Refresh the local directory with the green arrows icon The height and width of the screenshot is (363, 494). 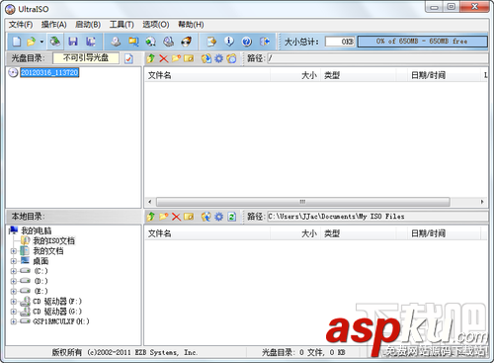[231, 217]
